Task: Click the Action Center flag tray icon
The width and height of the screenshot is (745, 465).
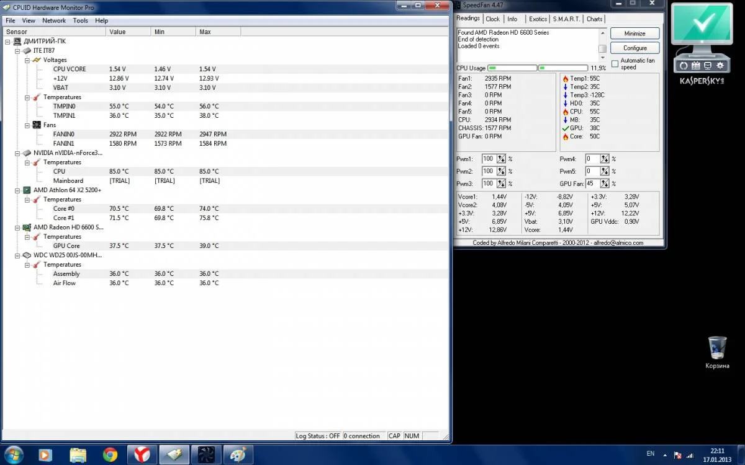Action: click(x=678, y=455)
